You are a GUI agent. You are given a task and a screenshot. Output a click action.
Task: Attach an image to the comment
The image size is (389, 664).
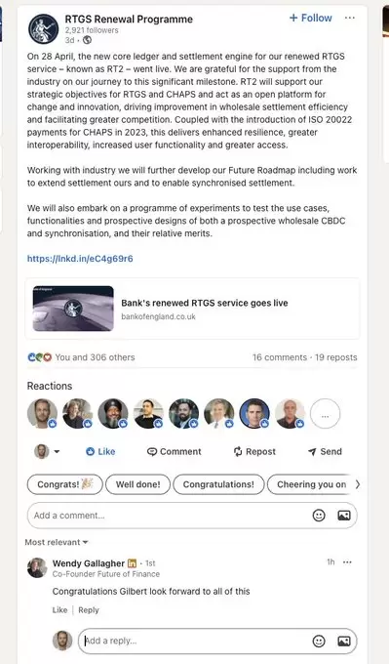coord(344,516)
